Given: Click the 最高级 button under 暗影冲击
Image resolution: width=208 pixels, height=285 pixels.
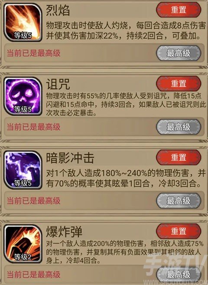Looking at the screenshot, I should coord(179,201).
